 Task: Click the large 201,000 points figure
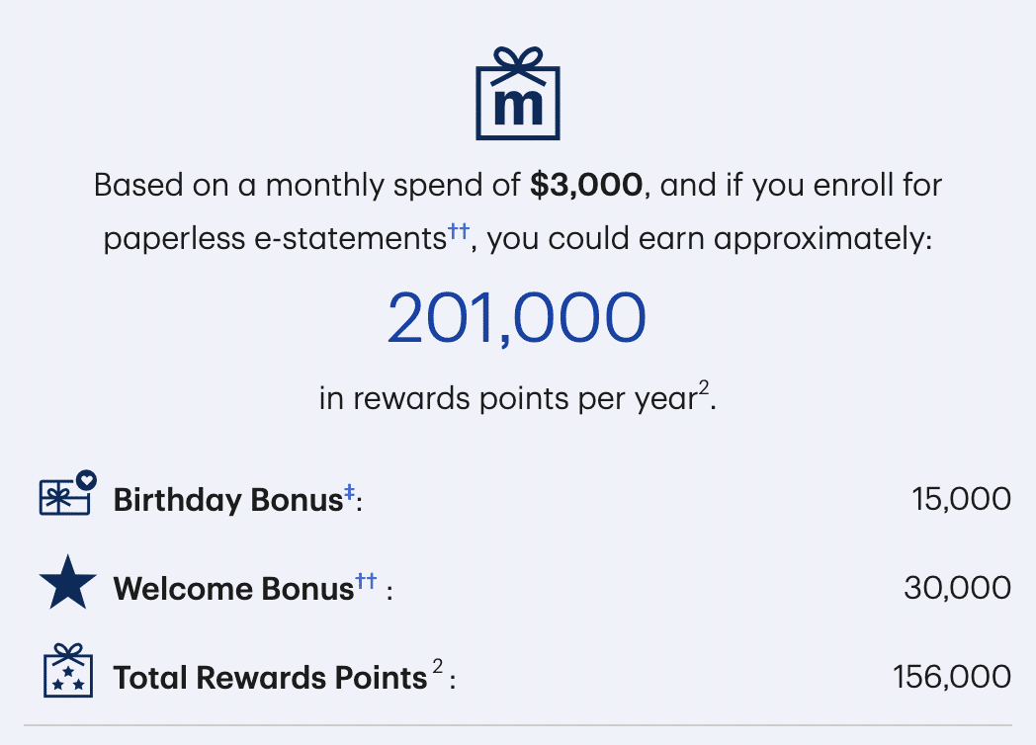[517, 318]
